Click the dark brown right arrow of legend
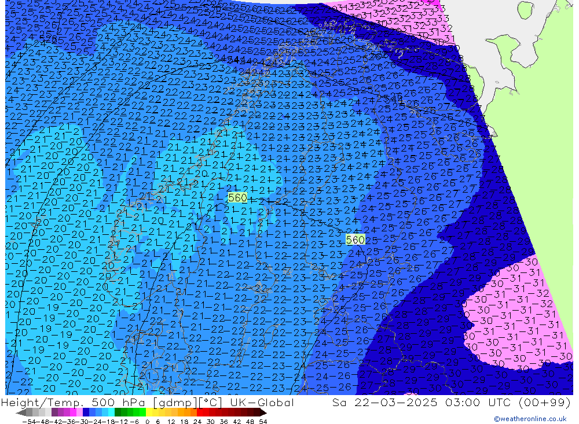 pyautogui.click(x=262, y=412)
